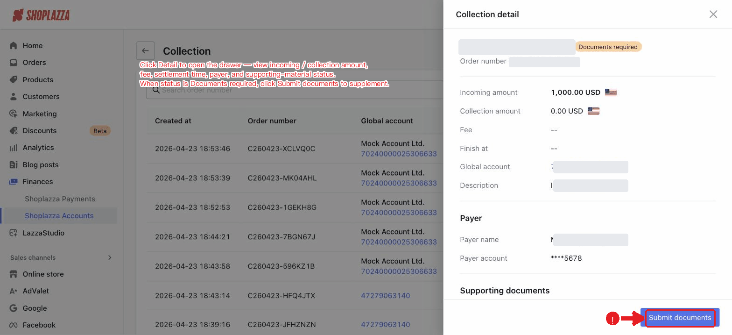The image size is (732, 335).
Task: Click Submit documents button
Action: coord(680,318)
